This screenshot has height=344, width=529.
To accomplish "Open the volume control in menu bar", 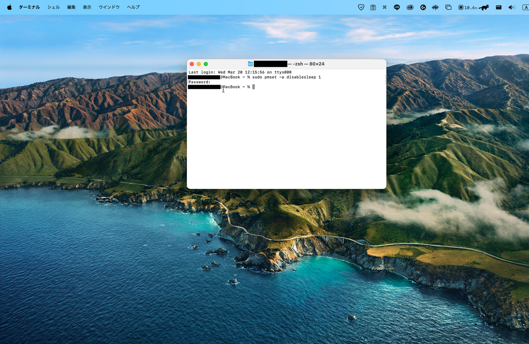I will point(511,7).
